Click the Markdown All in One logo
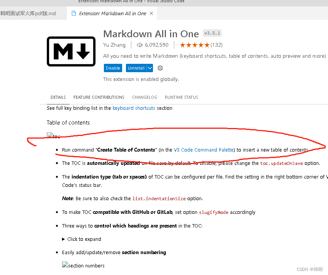This screenshot has width=328, height=275. tap(71, 51)
